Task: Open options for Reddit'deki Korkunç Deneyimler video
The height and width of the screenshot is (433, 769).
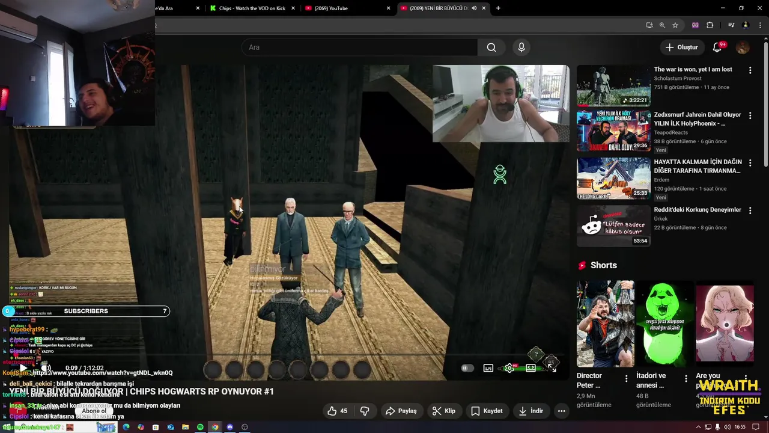Action: (x=750, y=210)
